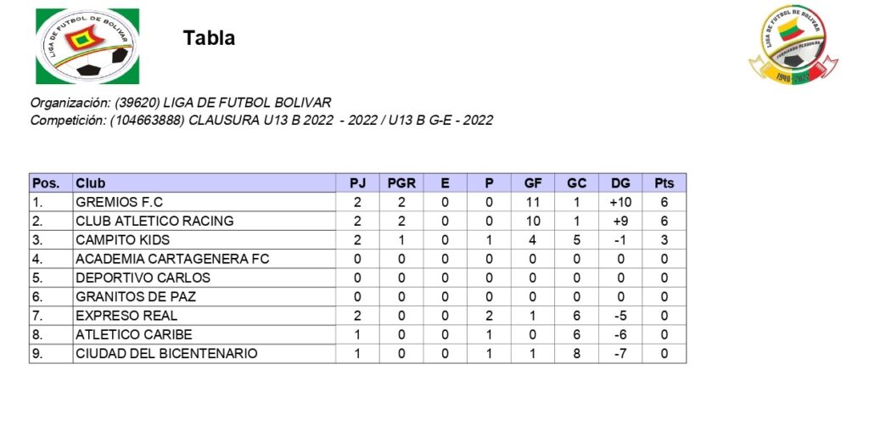
Task: Click the GC column header
Action: (x=577, y=183)
